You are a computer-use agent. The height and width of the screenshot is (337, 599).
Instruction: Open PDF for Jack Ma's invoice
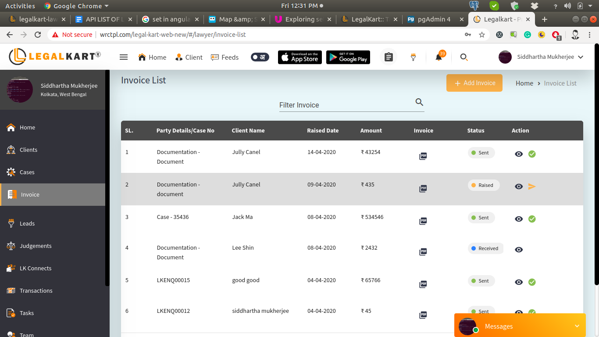[423, 221]
